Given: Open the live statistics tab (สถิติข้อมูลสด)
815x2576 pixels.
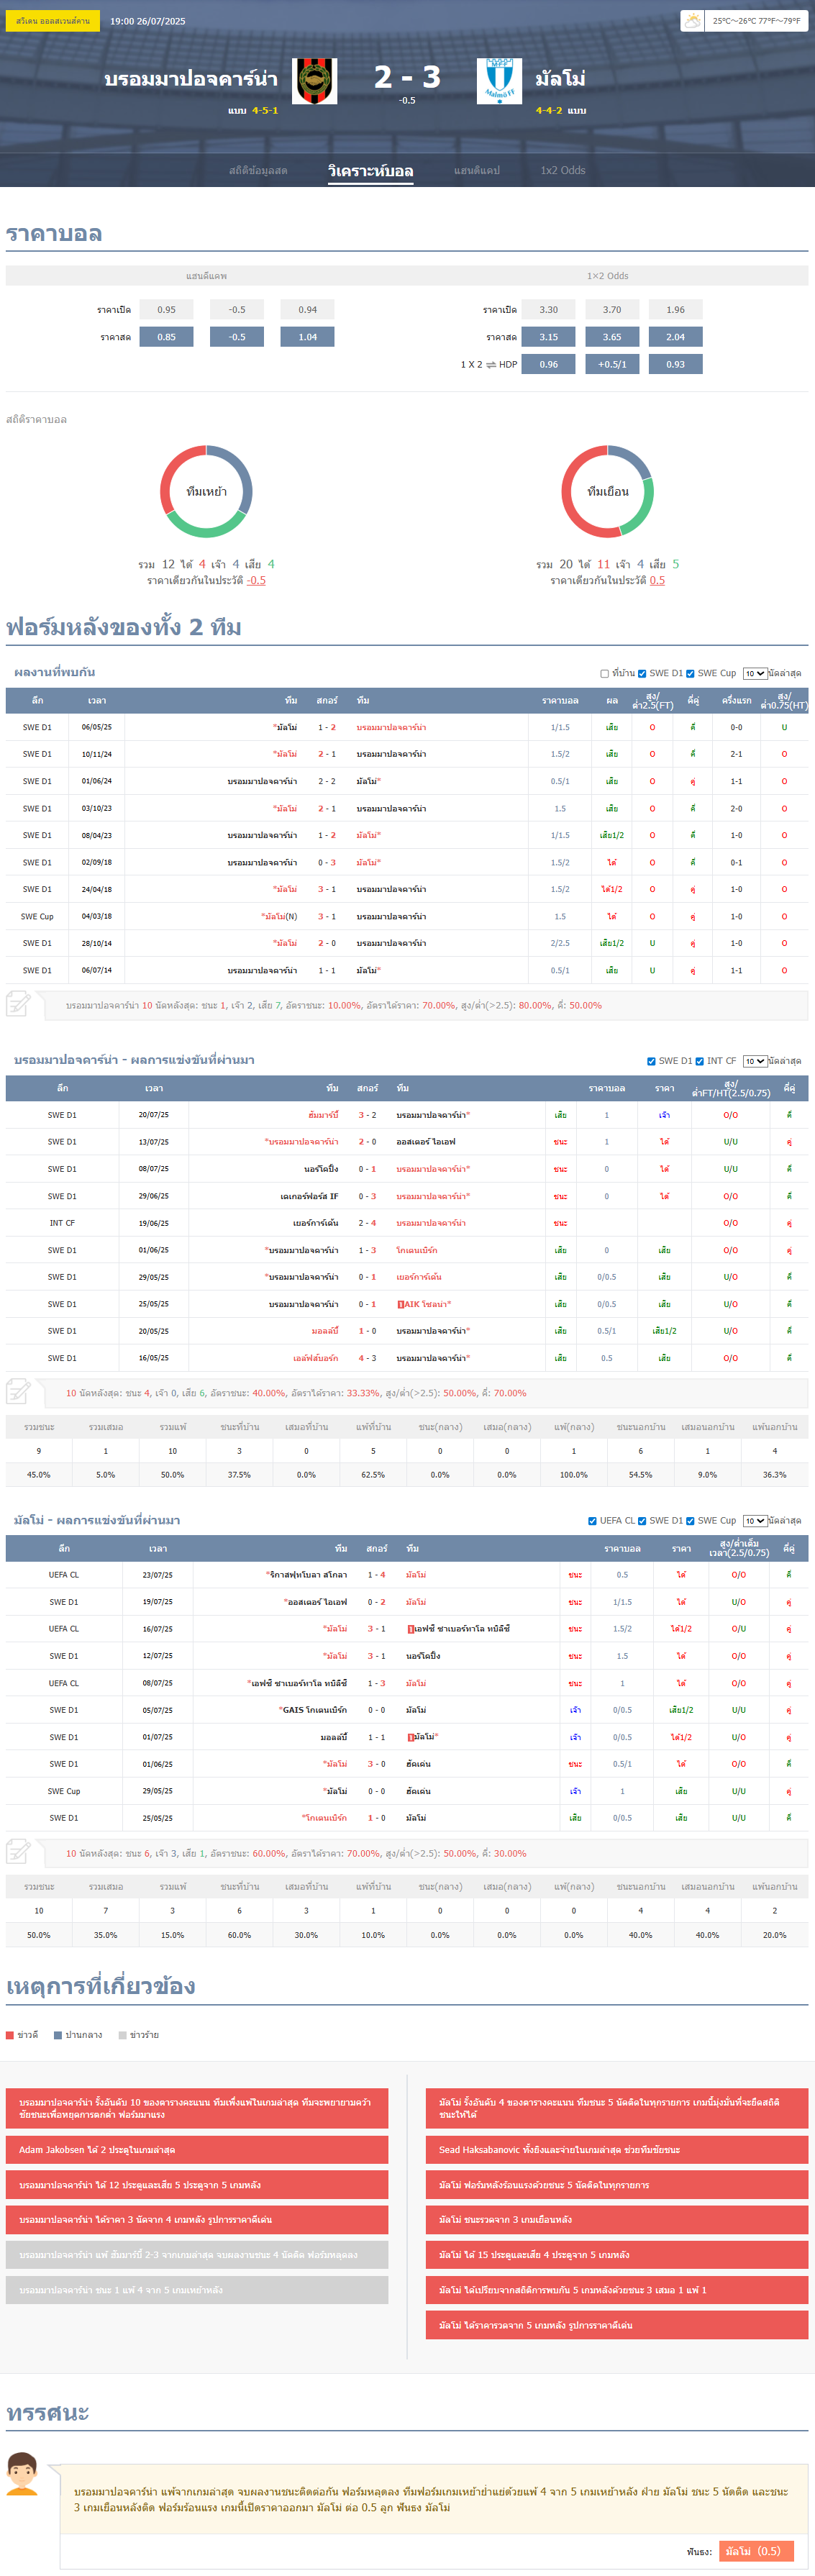Looking at the screenshot, I should coord(258,171).
